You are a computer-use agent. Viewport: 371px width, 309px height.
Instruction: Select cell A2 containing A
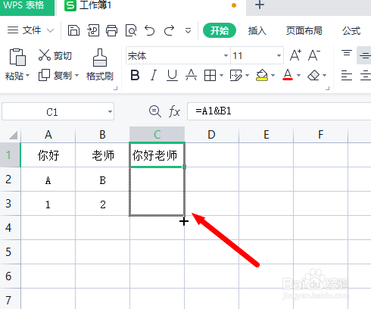click(x=48, y=179)
